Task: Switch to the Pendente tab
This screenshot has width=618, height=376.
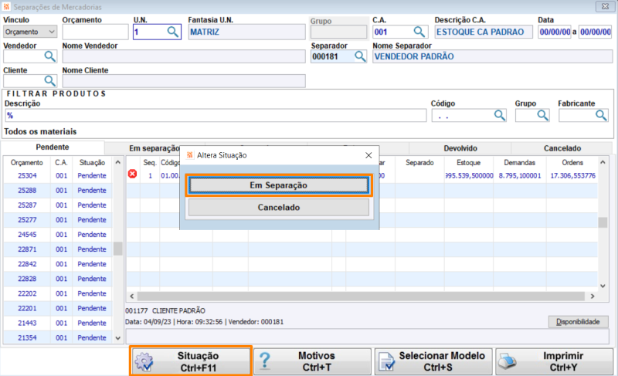Action: coord(53,147)
